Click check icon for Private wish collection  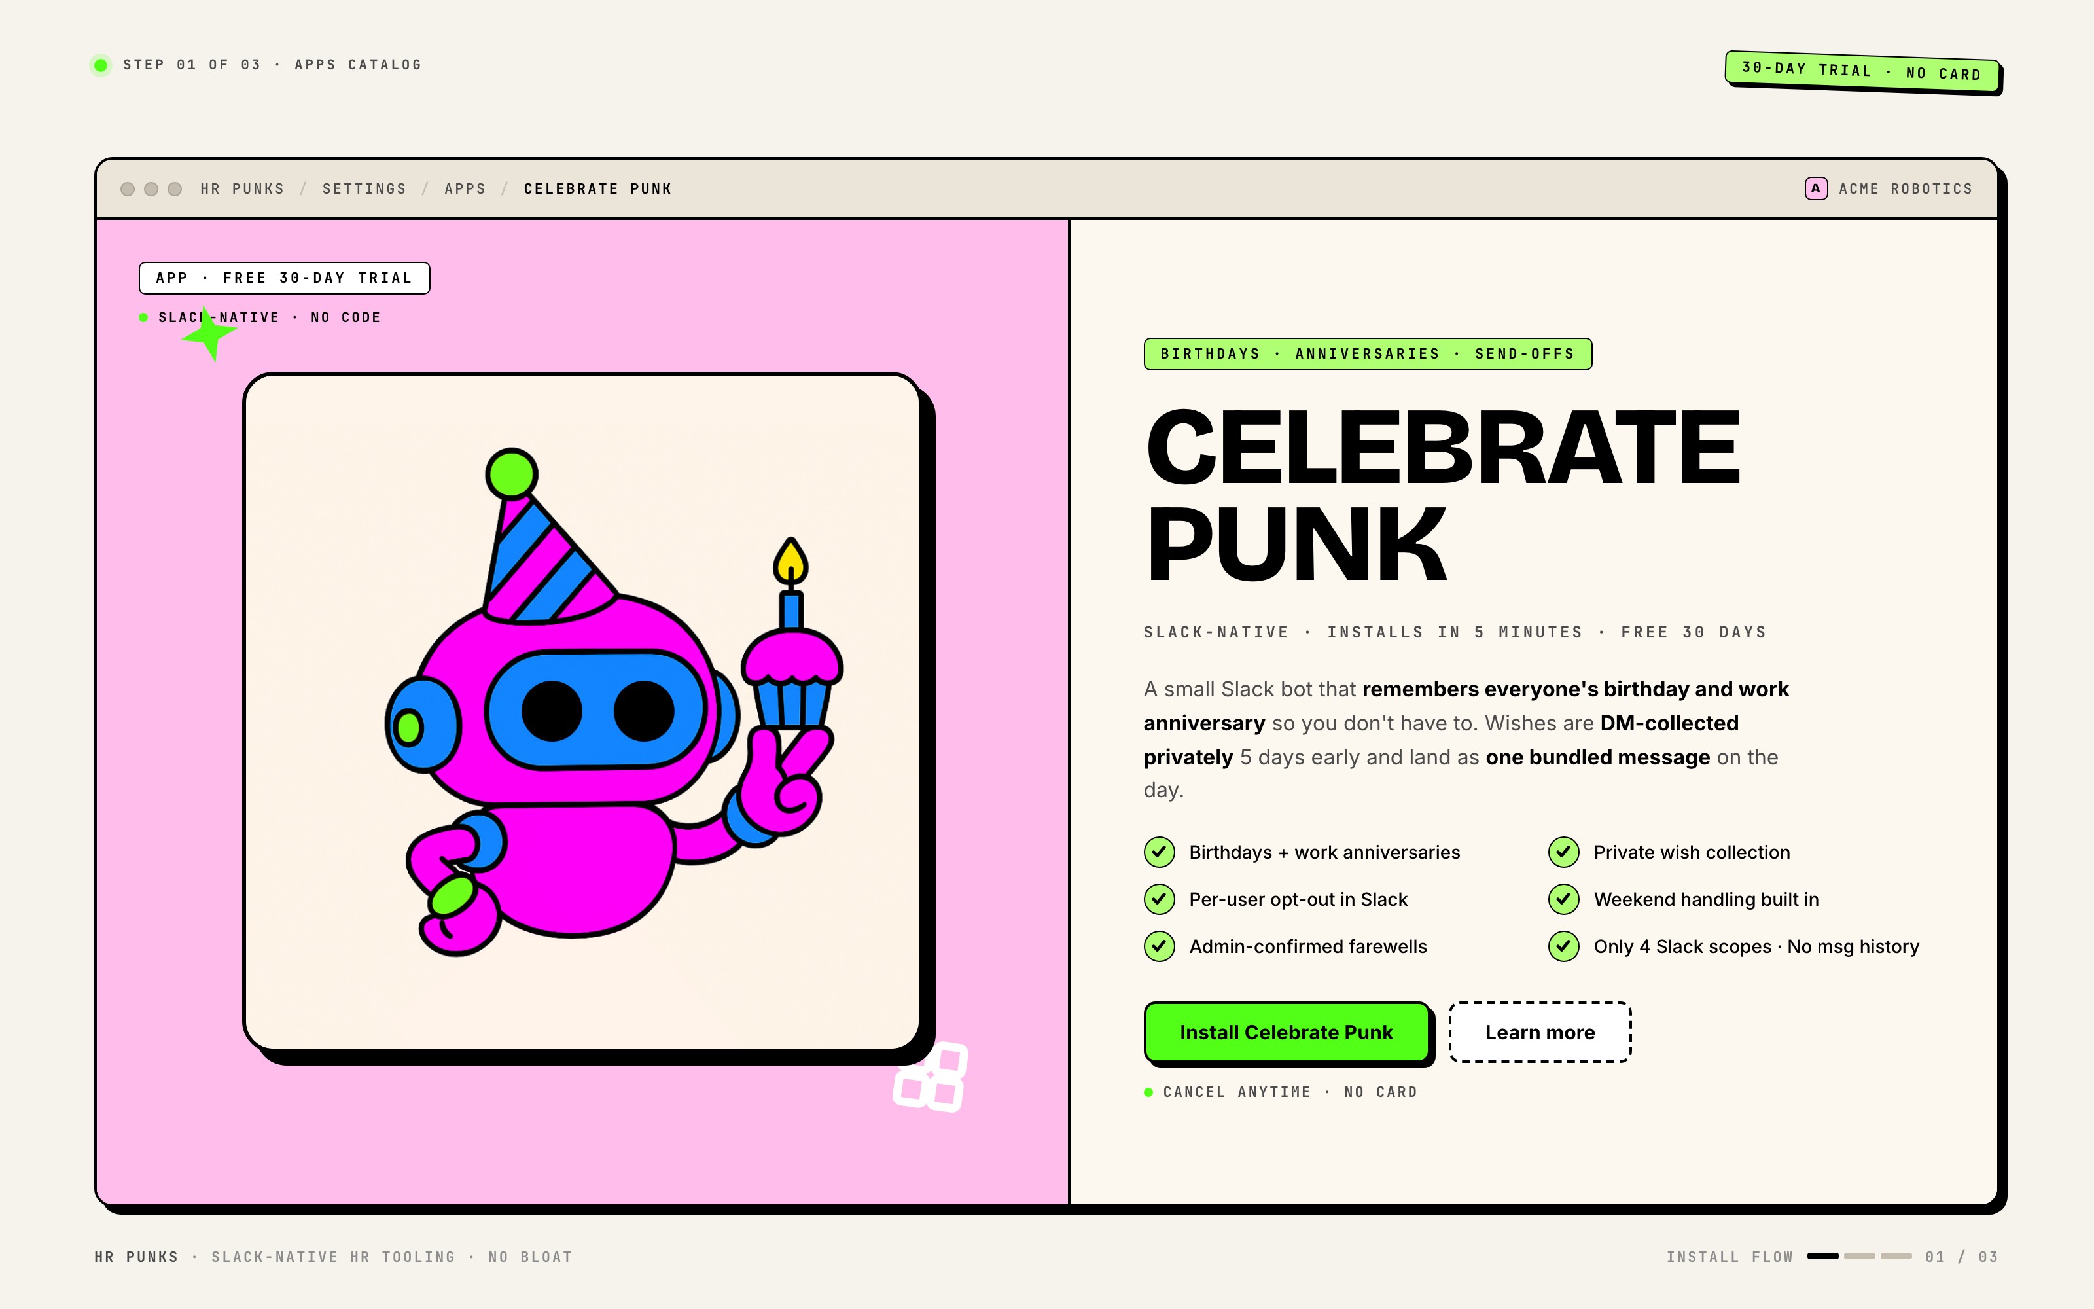click(x=1563, y=852)
